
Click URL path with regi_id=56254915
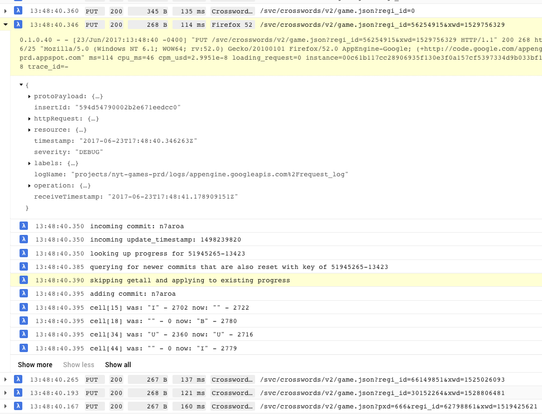tap(382, 25)
